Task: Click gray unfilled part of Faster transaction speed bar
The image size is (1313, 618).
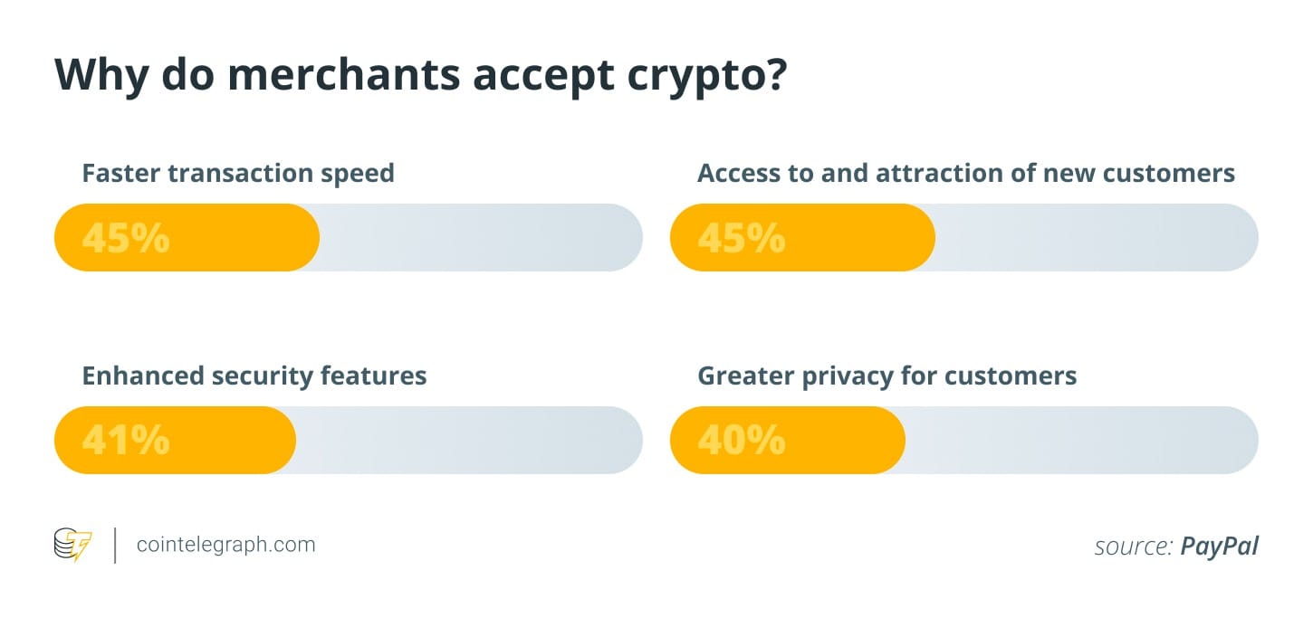Action: click(x=480, y=238)
